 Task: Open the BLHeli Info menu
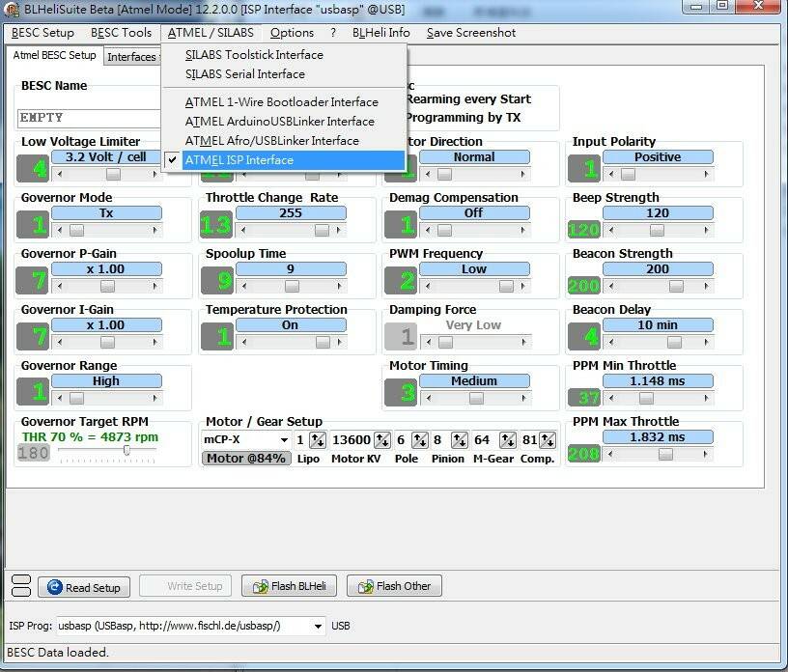point(380,33)
